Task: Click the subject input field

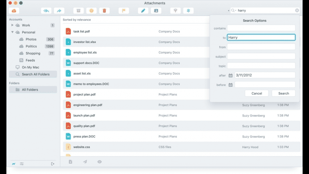Action: point(261,56)
